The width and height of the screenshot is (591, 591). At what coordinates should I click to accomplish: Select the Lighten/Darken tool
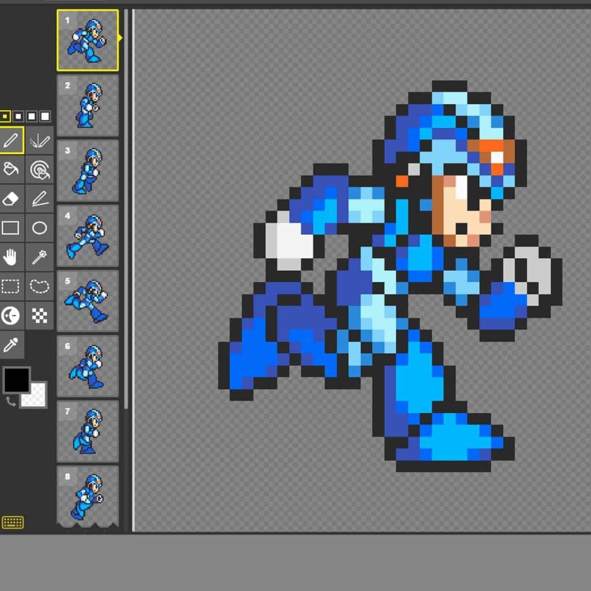point(13,316)
